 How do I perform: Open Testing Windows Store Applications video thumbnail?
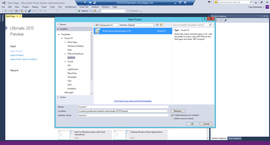click(121, 135)
